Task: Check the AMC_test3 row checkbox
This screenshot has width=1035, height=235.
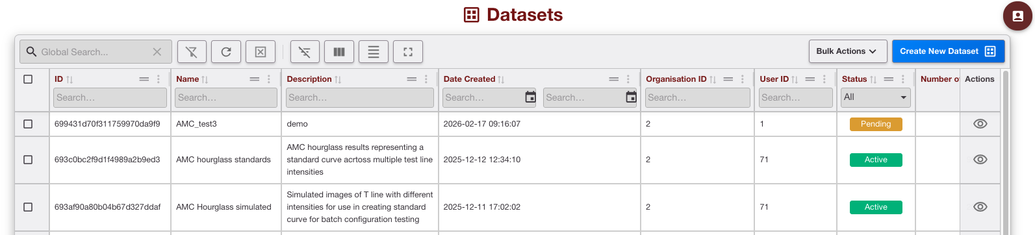Action: click(x=28, y=124)
